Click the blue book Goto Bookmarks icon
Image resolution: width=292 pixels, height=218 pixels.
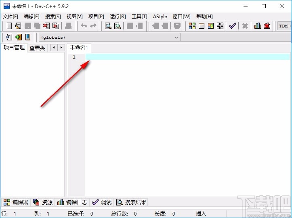tap(28, 37)
